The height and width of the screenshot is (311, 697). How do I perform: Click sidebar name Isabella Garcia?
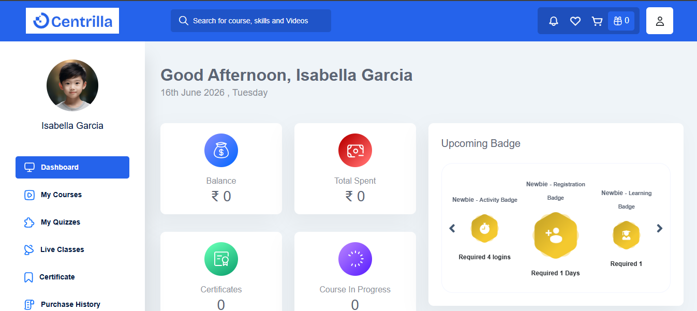(x=72, y=126)
